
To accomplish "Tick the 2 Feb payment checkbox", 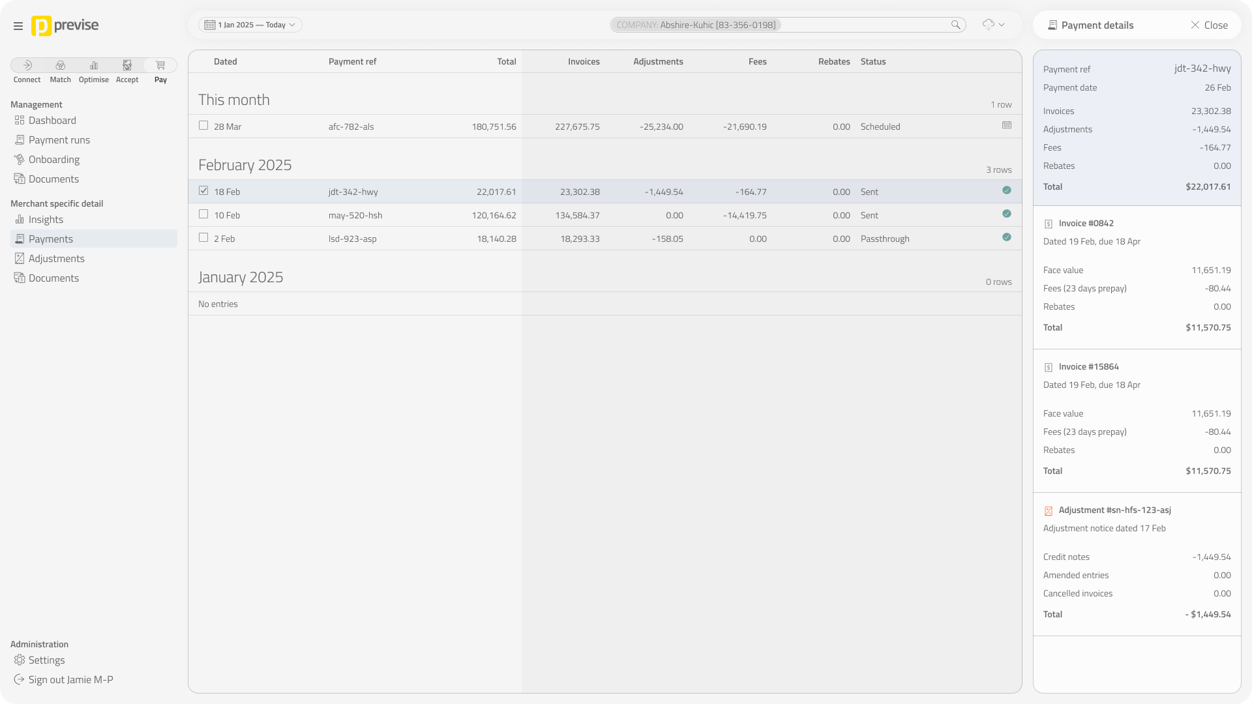I will [203, 238].
